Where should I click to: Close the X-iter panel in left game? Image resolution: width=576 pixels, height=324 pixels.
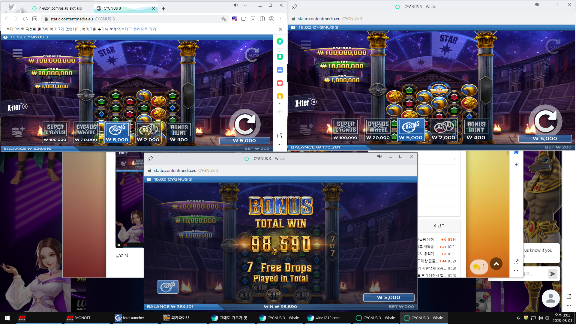pos(25,106)
